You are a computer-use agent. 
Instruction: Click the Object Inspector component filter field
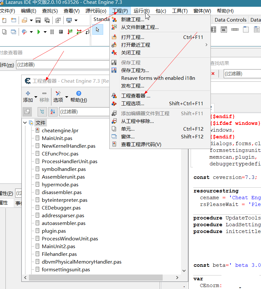(x=63, y=65)
